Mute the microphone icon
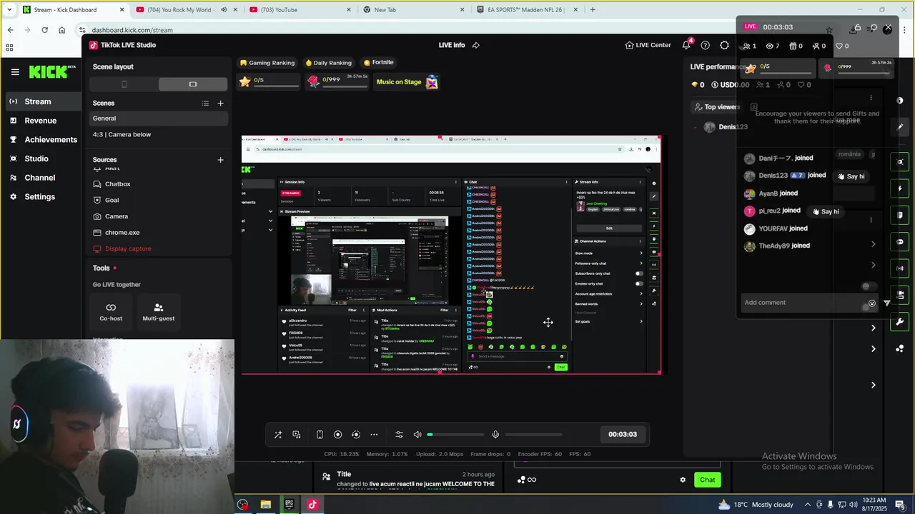 point(495,435)
